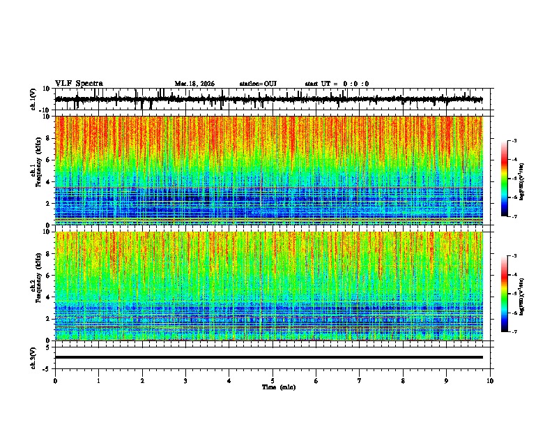552x427 pixels.
Task: Click the time axis tick label "9"
Action: pos(446,381)
